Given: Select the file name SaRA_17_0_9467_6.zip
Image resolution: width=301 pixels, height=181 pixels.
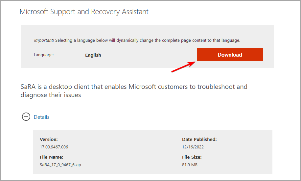Looking at the screenshot, I should click(x=60, y=165).
